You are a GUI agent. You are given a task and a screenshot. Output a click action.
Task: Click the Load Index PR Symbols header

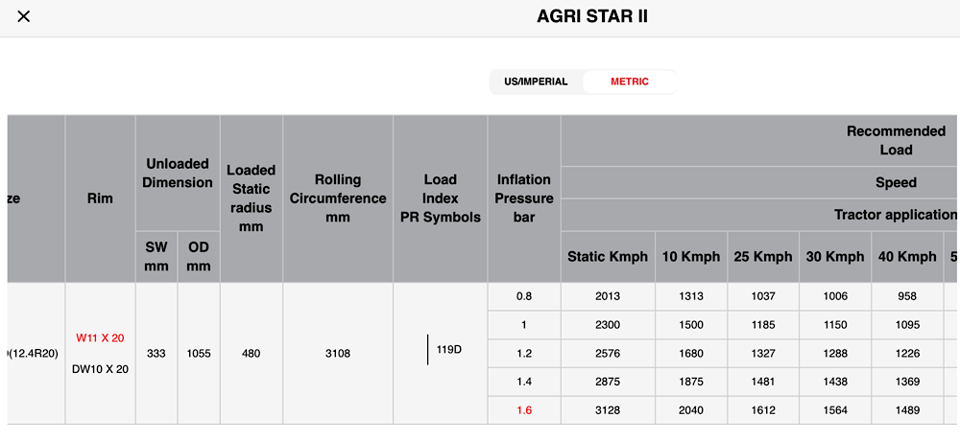point(440,198)
